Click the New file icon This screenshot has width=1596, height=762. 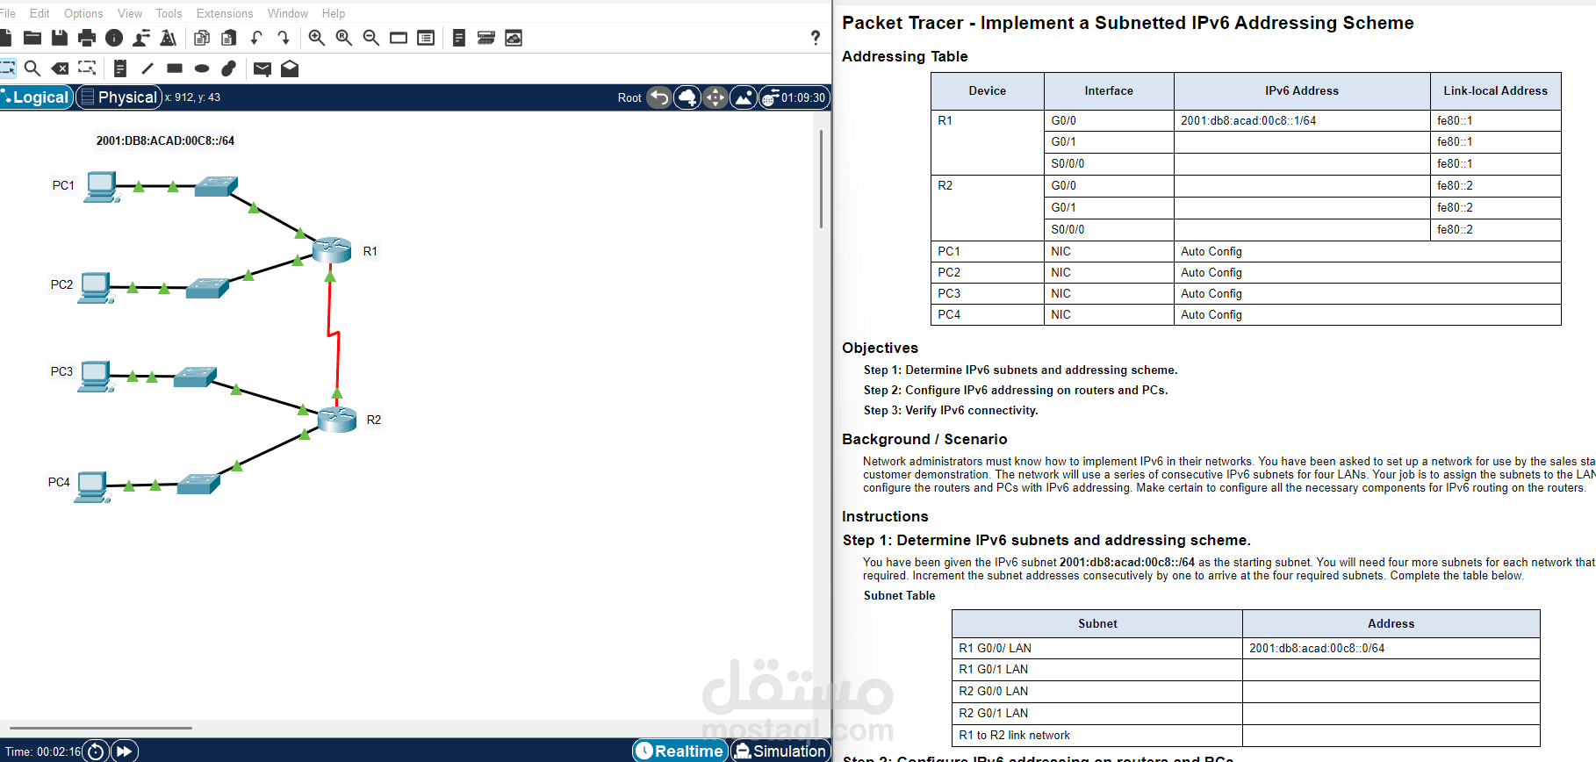5,38
